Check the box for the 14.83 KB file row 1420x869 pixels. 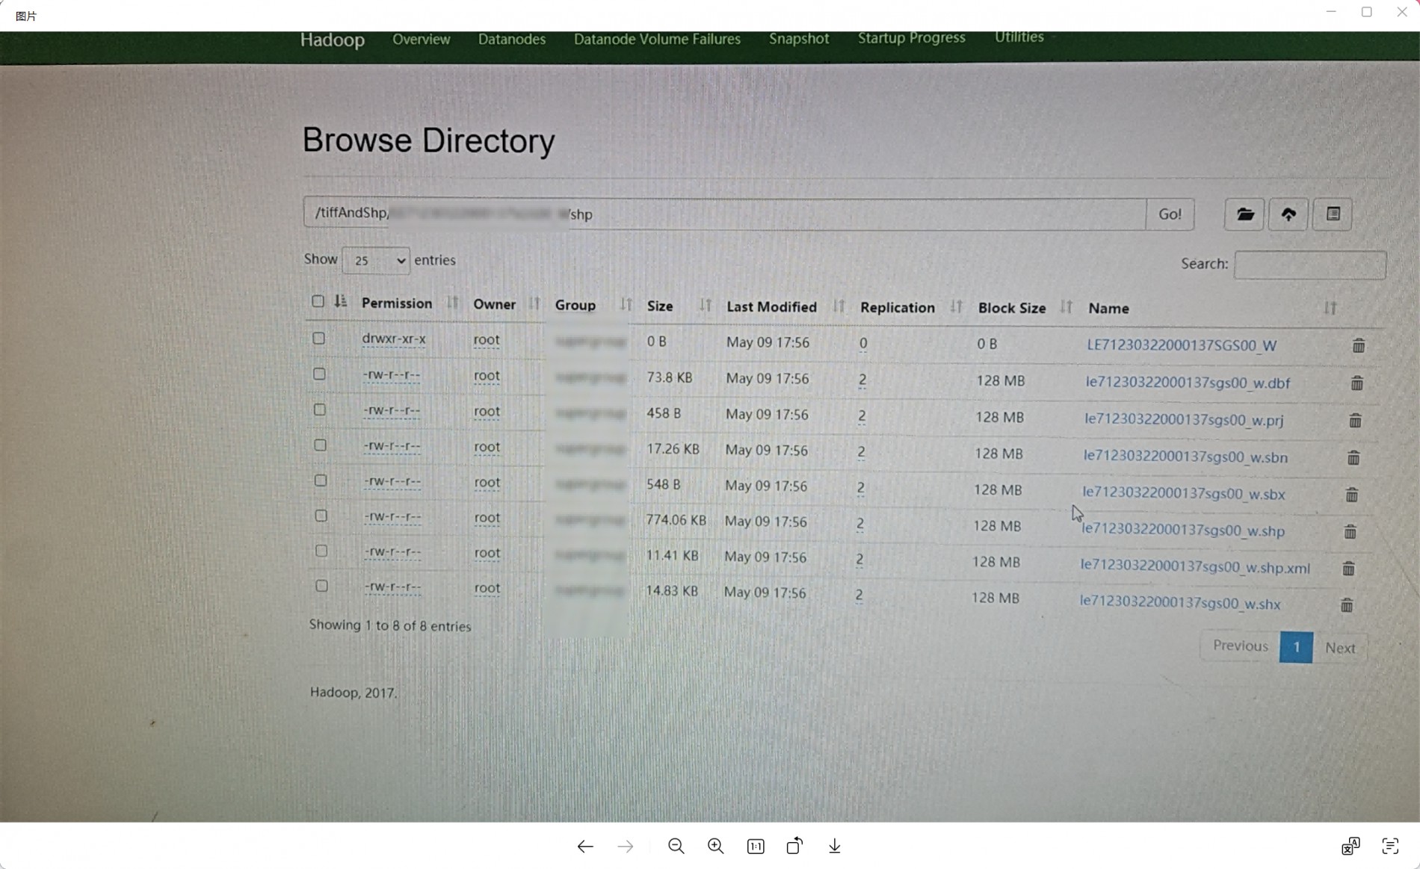321,586
